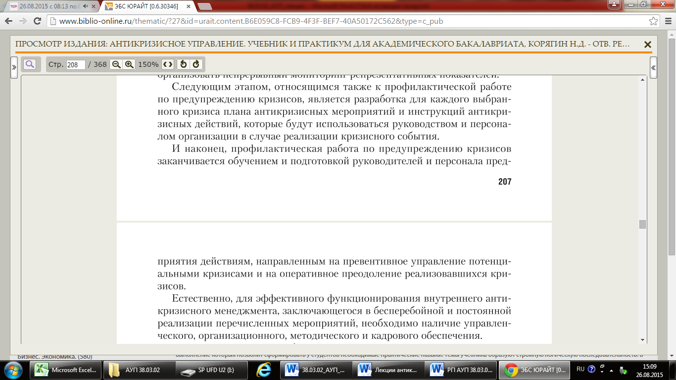
Task: Expand the left side panel
Action: click(x=14, y=67)
